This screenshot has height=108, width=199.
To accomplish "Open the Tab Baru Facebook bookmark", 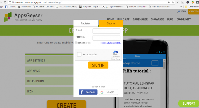I will [10, 7].
